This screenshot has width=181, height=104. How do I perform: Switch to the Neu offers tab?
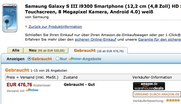click(46, 50)
